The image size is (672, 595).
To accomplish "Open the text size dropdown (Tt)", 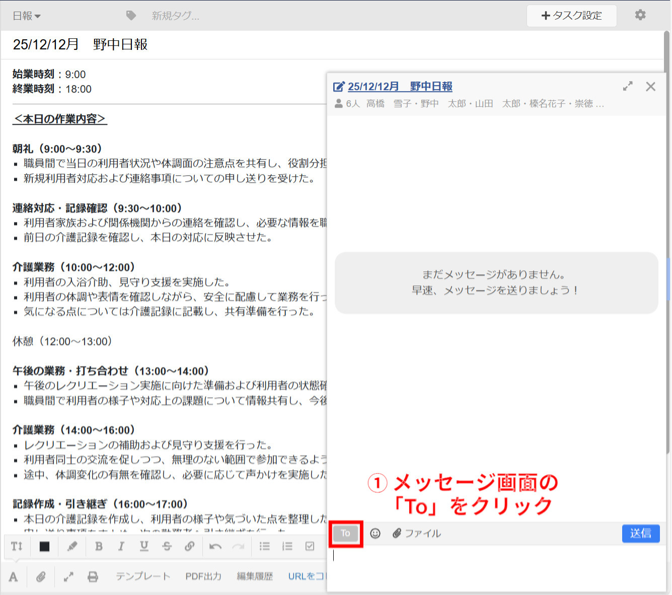I will (x=17, y=546).
